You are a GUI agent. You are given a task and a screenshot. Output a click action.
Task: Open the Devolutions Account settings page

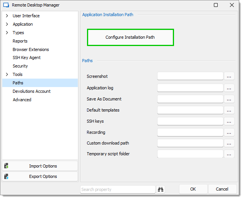click(31, 91)
